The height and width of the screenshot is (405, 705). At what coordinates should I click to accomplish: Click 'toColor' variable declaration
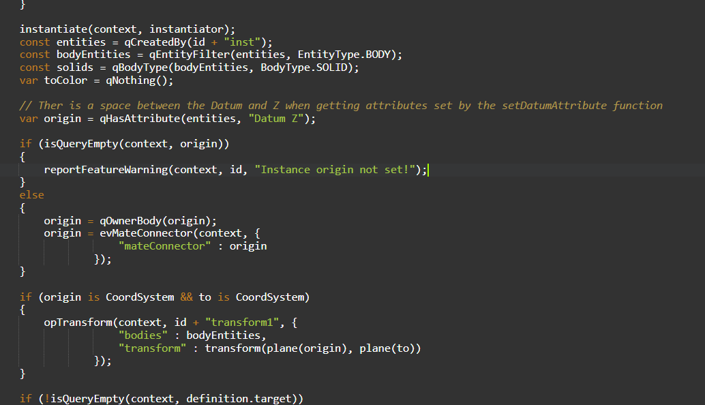click(65, 81)
